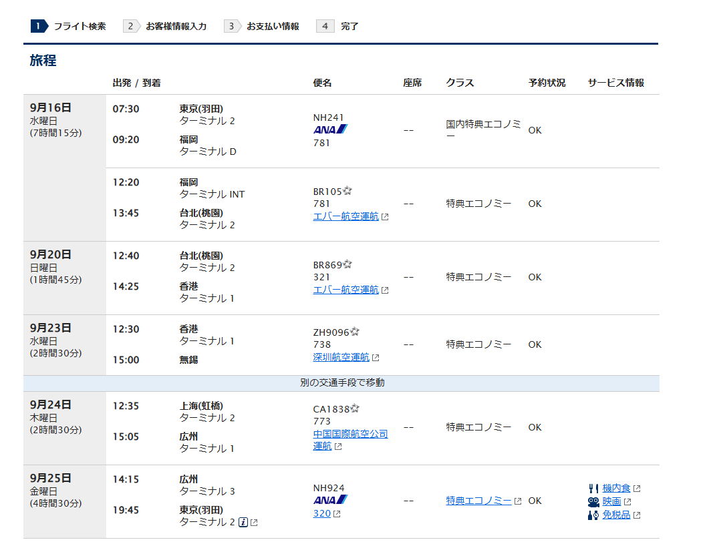The image size is (717, 542).
Task: Click the duty-free bottle icon beside 免税品
Action: [x=593, y=515]
